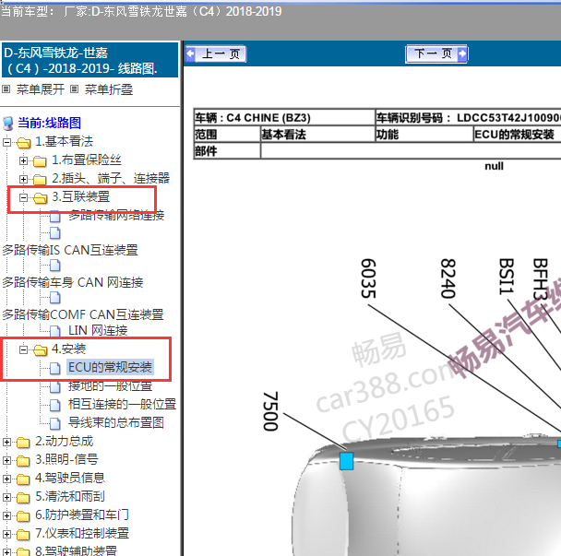Viewport: 561px width, 556px height.
Task: Click 菜单折叠 to collapse the menu
Action: pyautogui.click(x=108, y=89)
